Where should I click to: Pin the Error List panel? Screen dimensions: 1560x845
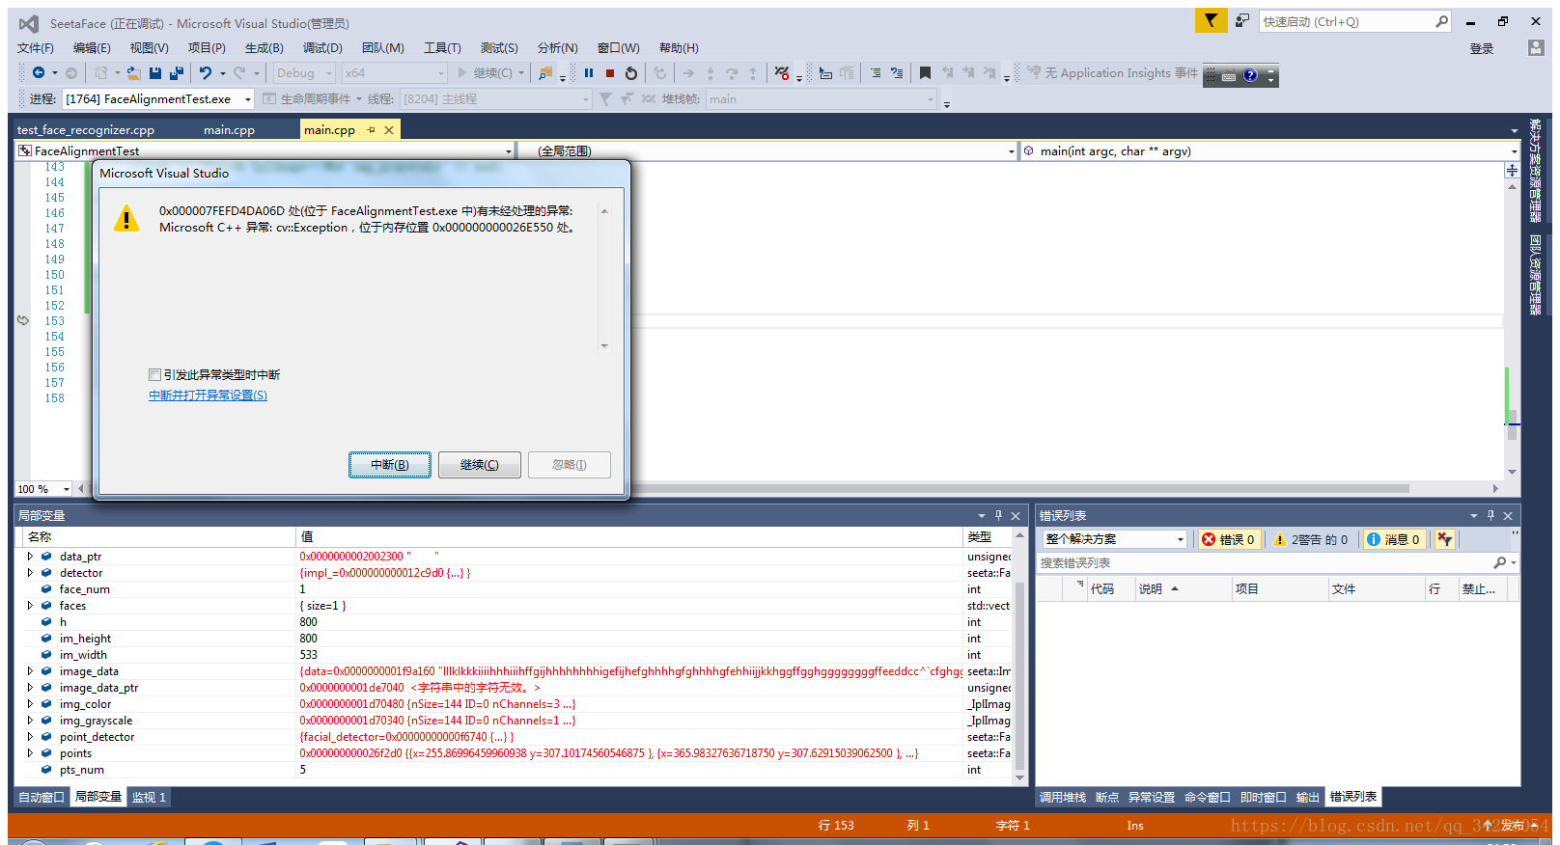pos(1490,515)
